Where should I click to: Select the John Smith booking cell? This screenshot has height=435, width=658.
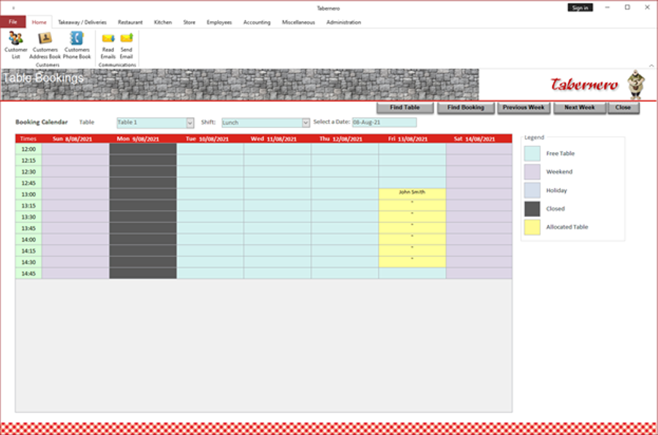tap(412, 194)
